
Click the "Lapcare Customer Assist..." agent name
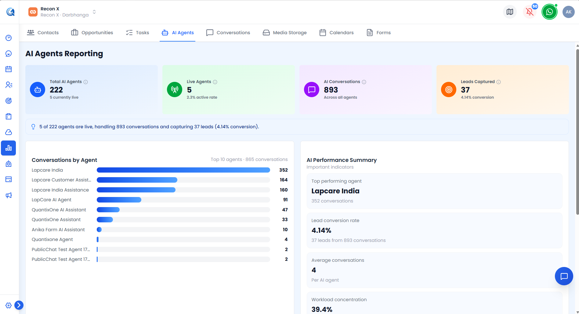[61, 180]
